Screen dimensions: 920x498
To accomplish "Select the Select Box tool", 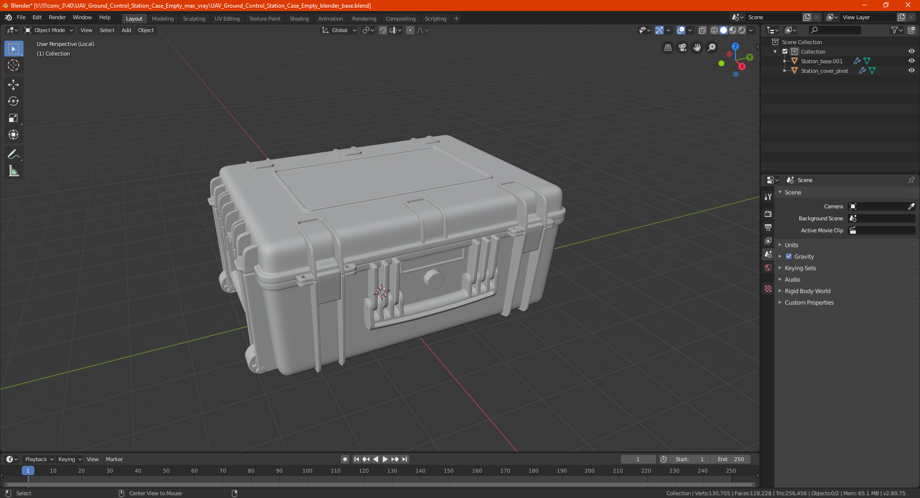I will [13, 49].
